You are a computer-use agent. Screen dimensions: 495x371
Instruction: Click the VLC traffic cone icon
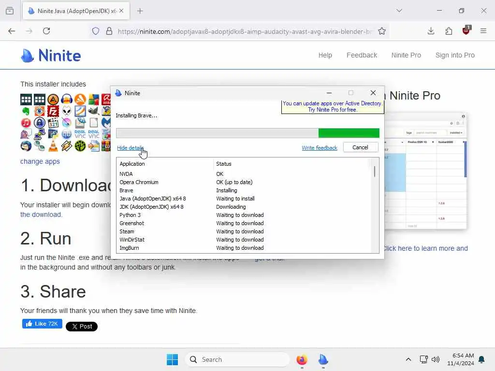53,146
